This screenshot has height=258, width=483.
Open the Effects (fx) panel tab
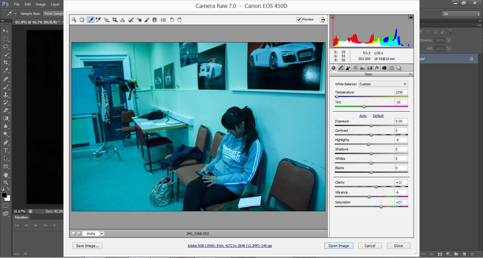coord(377,68)
